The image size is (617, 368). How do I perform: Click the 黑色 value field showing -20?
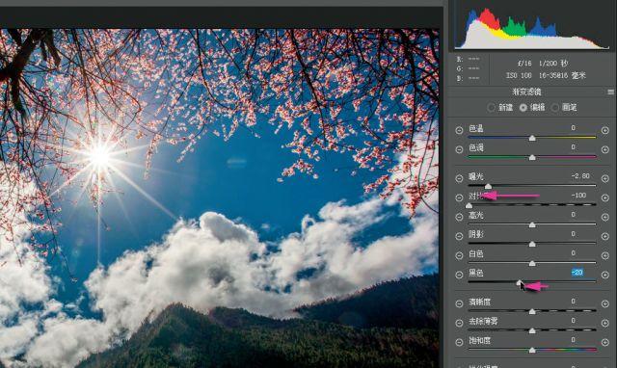pos(577,272)
